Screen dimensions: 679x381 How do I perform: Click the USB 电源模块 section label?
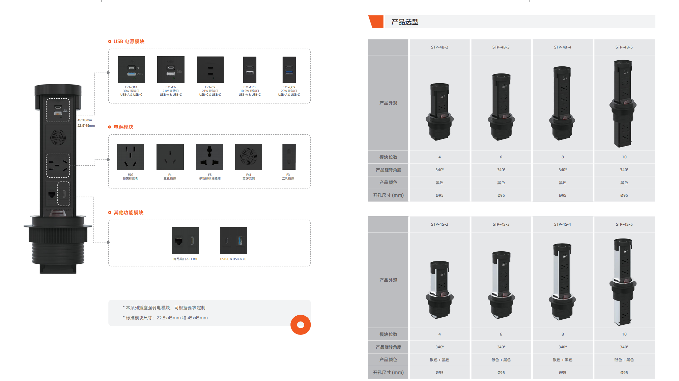pos(129,41)
